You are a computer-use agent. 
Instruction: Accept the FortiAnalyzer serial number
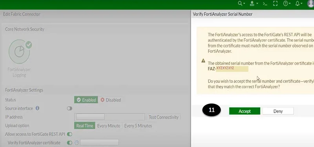[x=245, y=111]
